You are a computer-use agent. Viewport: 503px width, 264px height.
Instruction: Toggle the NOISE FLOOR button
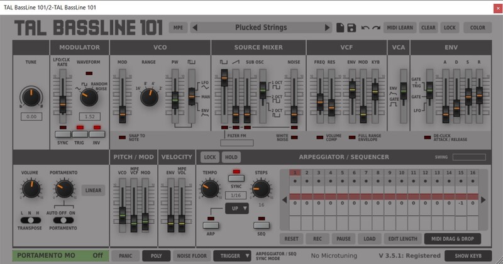tap(192, 256)
